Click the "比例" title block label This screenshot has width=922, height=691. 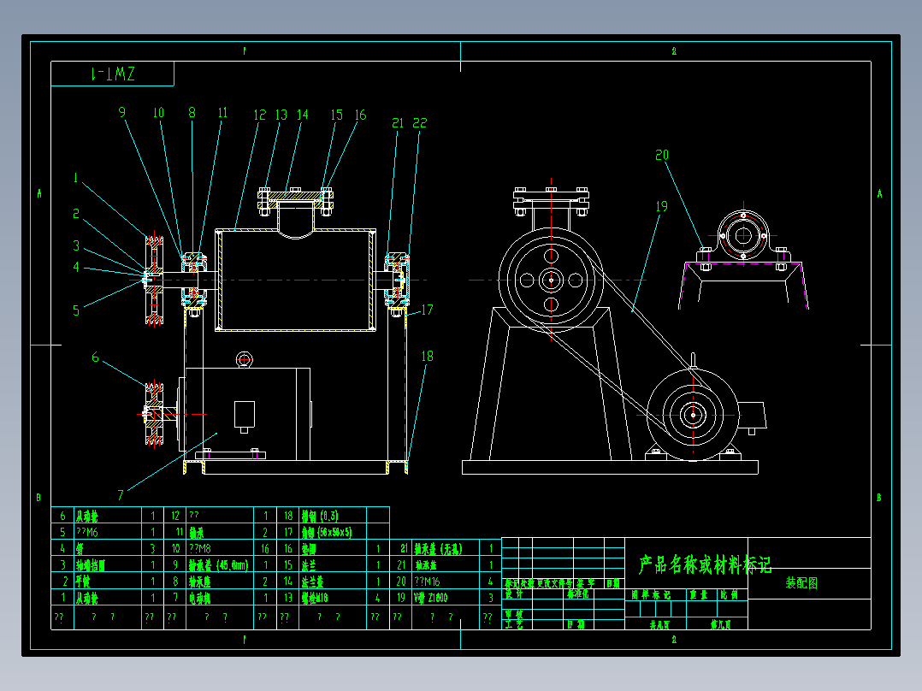[x=730, y=594]
